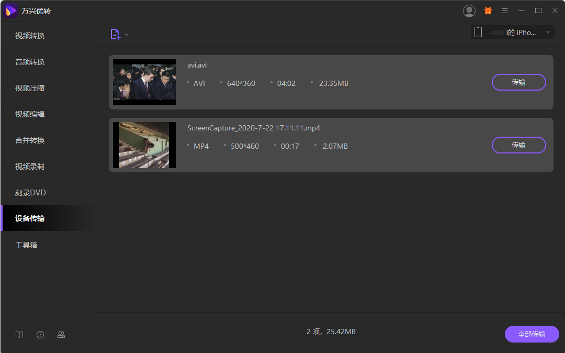
Task: Click the 23.35MB size text
Action: pos(334,83)
